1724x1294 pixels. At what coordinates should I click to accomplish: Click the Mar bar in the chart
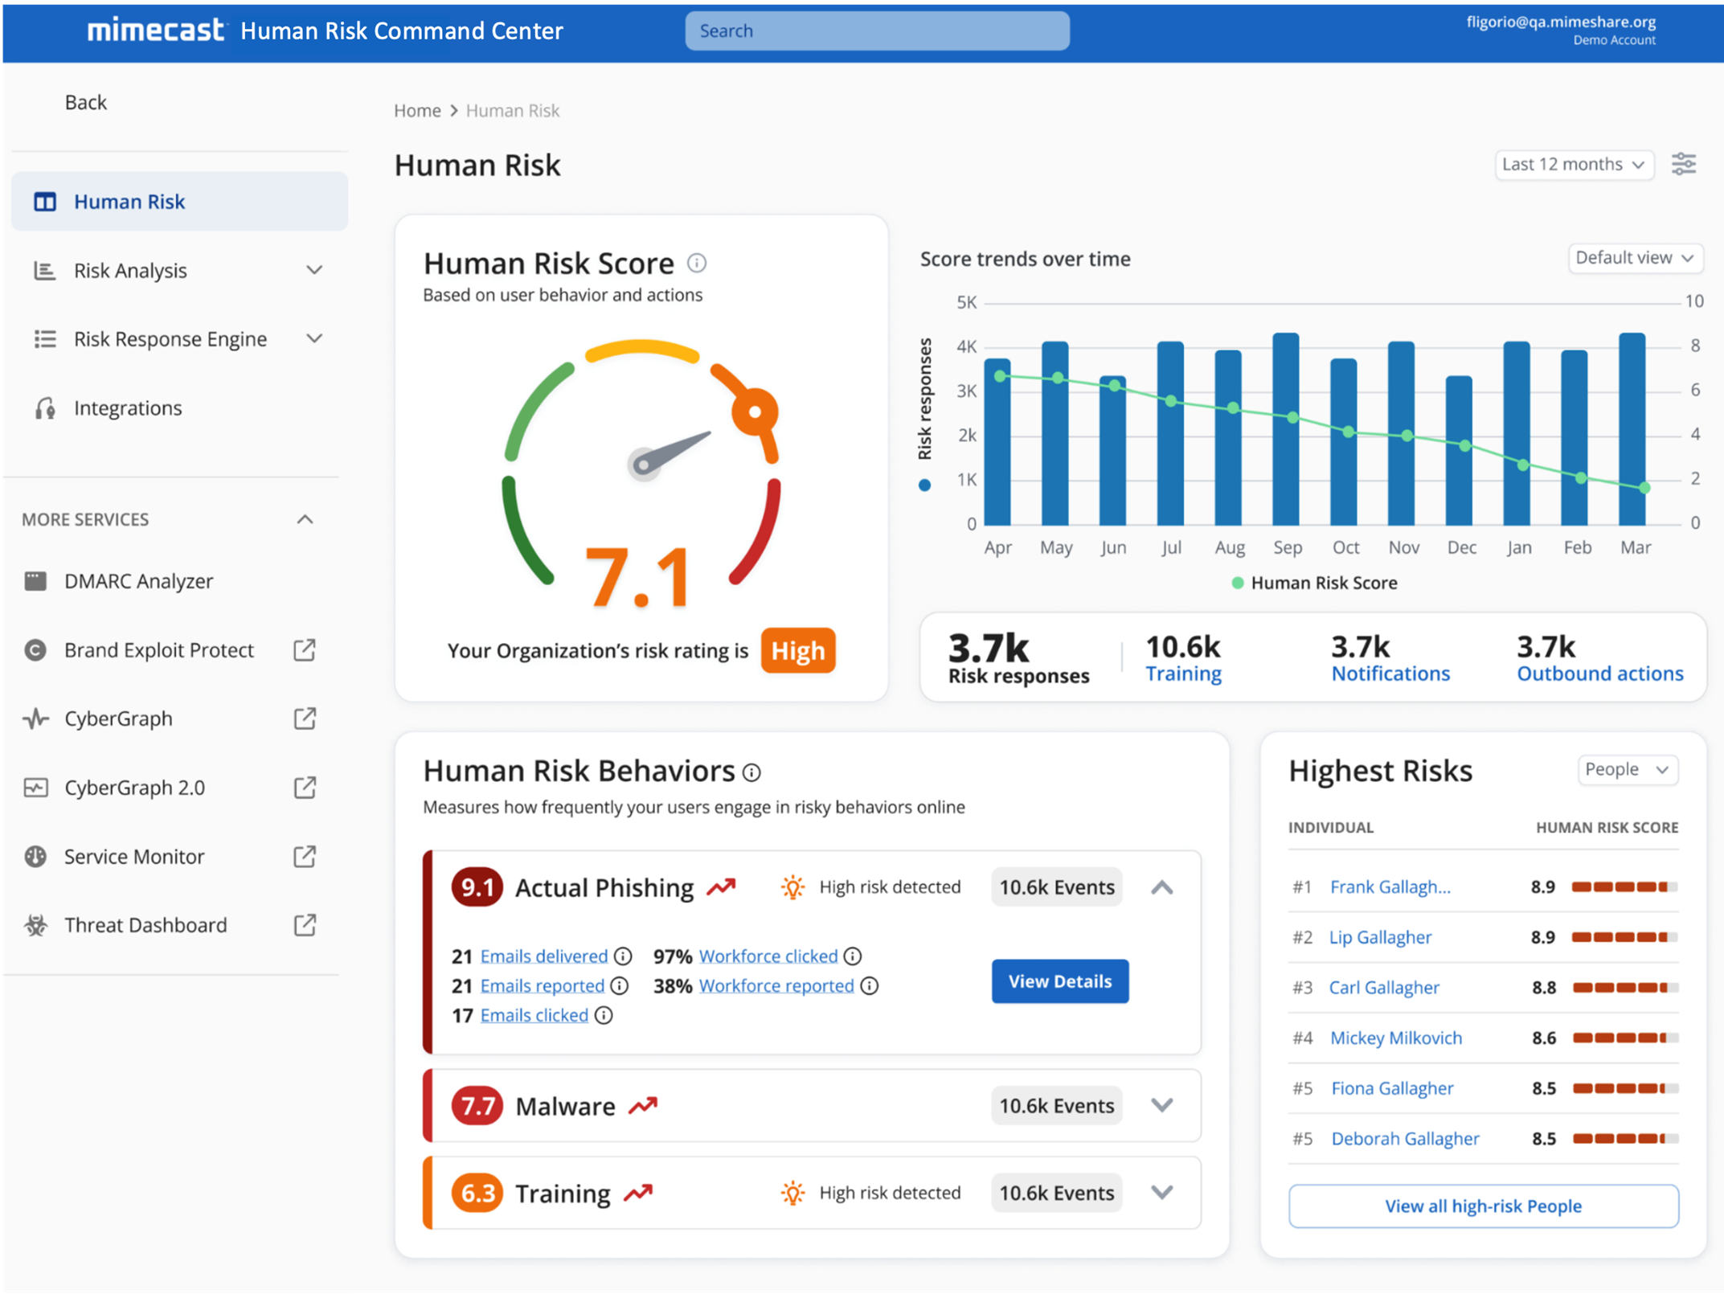point(1632,429)
